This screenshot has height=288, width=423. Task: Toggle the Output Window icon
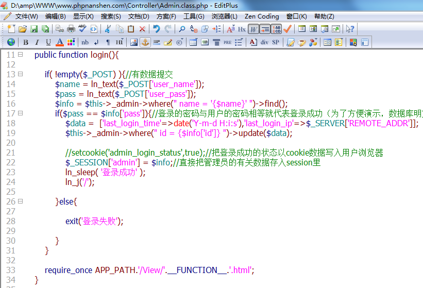[x=325, y=29]
